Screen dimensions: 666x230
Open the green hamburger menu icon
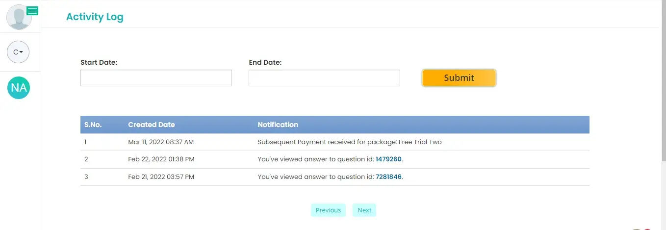point(32,11)
